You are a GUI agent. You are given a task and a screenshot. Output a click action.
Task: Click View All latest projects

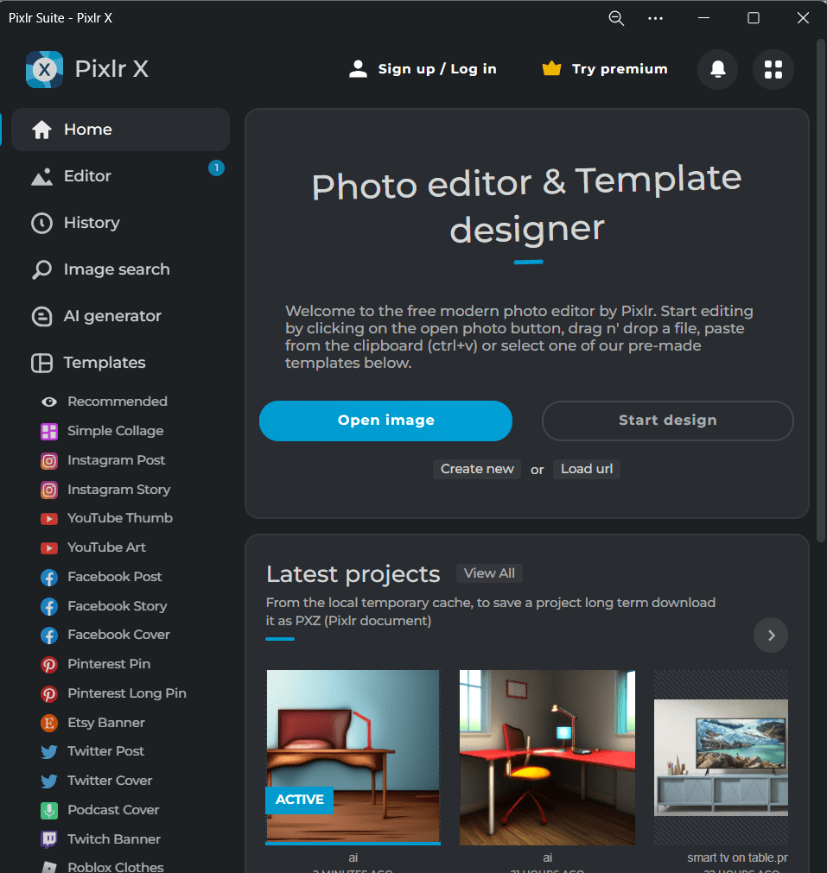pos(489,573)
